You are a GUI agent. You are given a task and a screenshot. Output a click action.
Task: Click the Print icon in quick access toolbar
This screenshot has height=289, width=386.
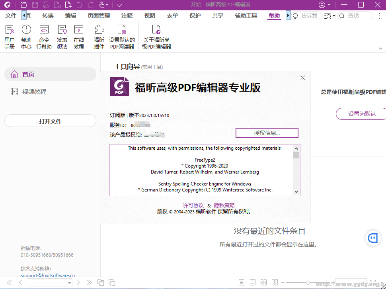click(x=46, y=5)
